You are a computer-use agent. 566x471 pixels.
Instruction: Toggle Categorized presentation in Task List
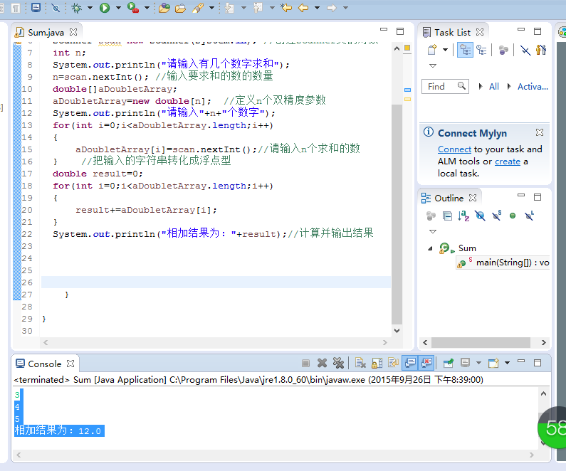tap(466, 50)
